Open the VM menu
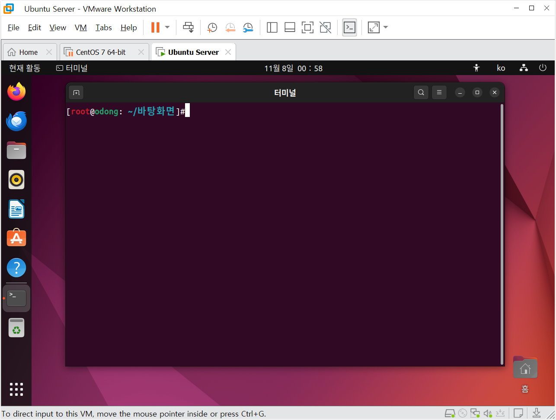This screenshot has height=420, width=556. [x=81, y=28]
